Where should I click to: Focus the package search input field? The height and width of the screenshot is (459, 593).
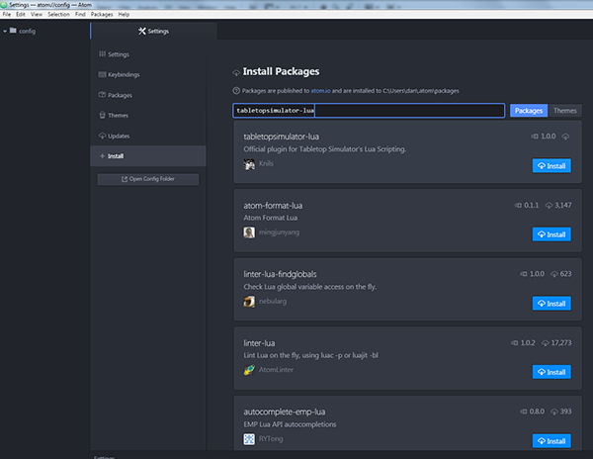369,111
